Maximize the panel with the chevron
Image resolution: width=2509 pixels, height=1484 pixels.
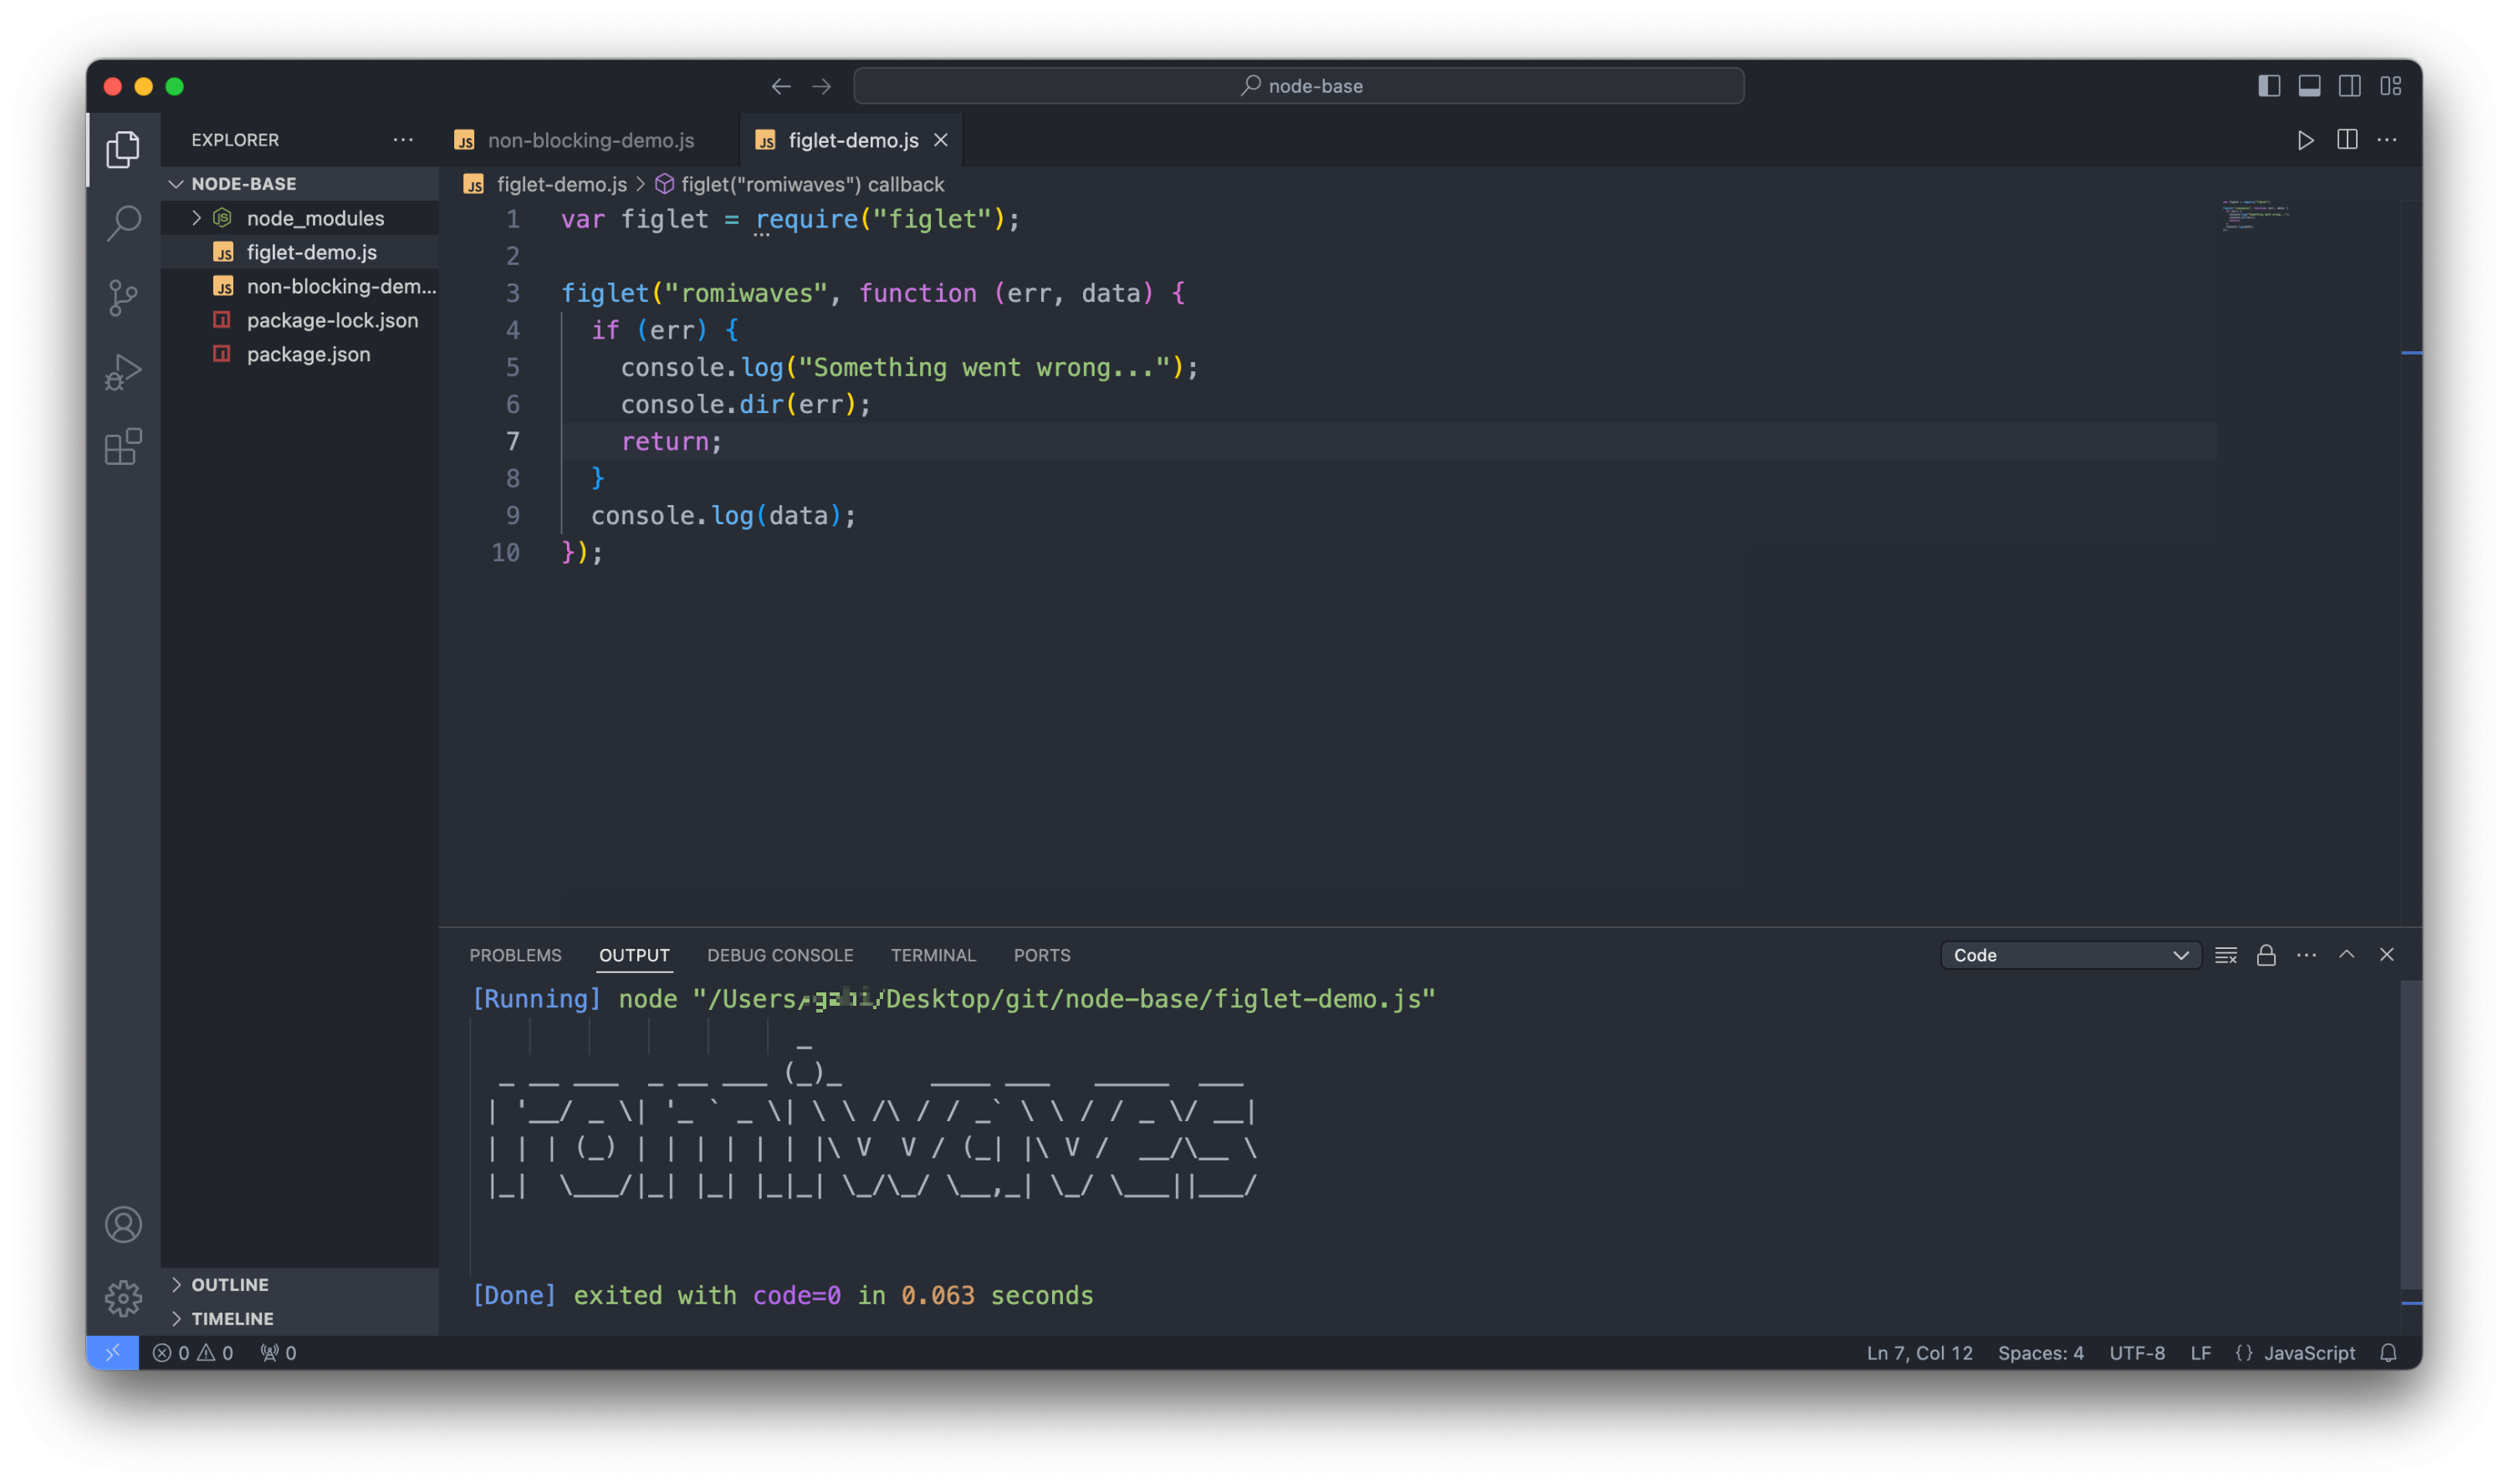(2346, 955)
